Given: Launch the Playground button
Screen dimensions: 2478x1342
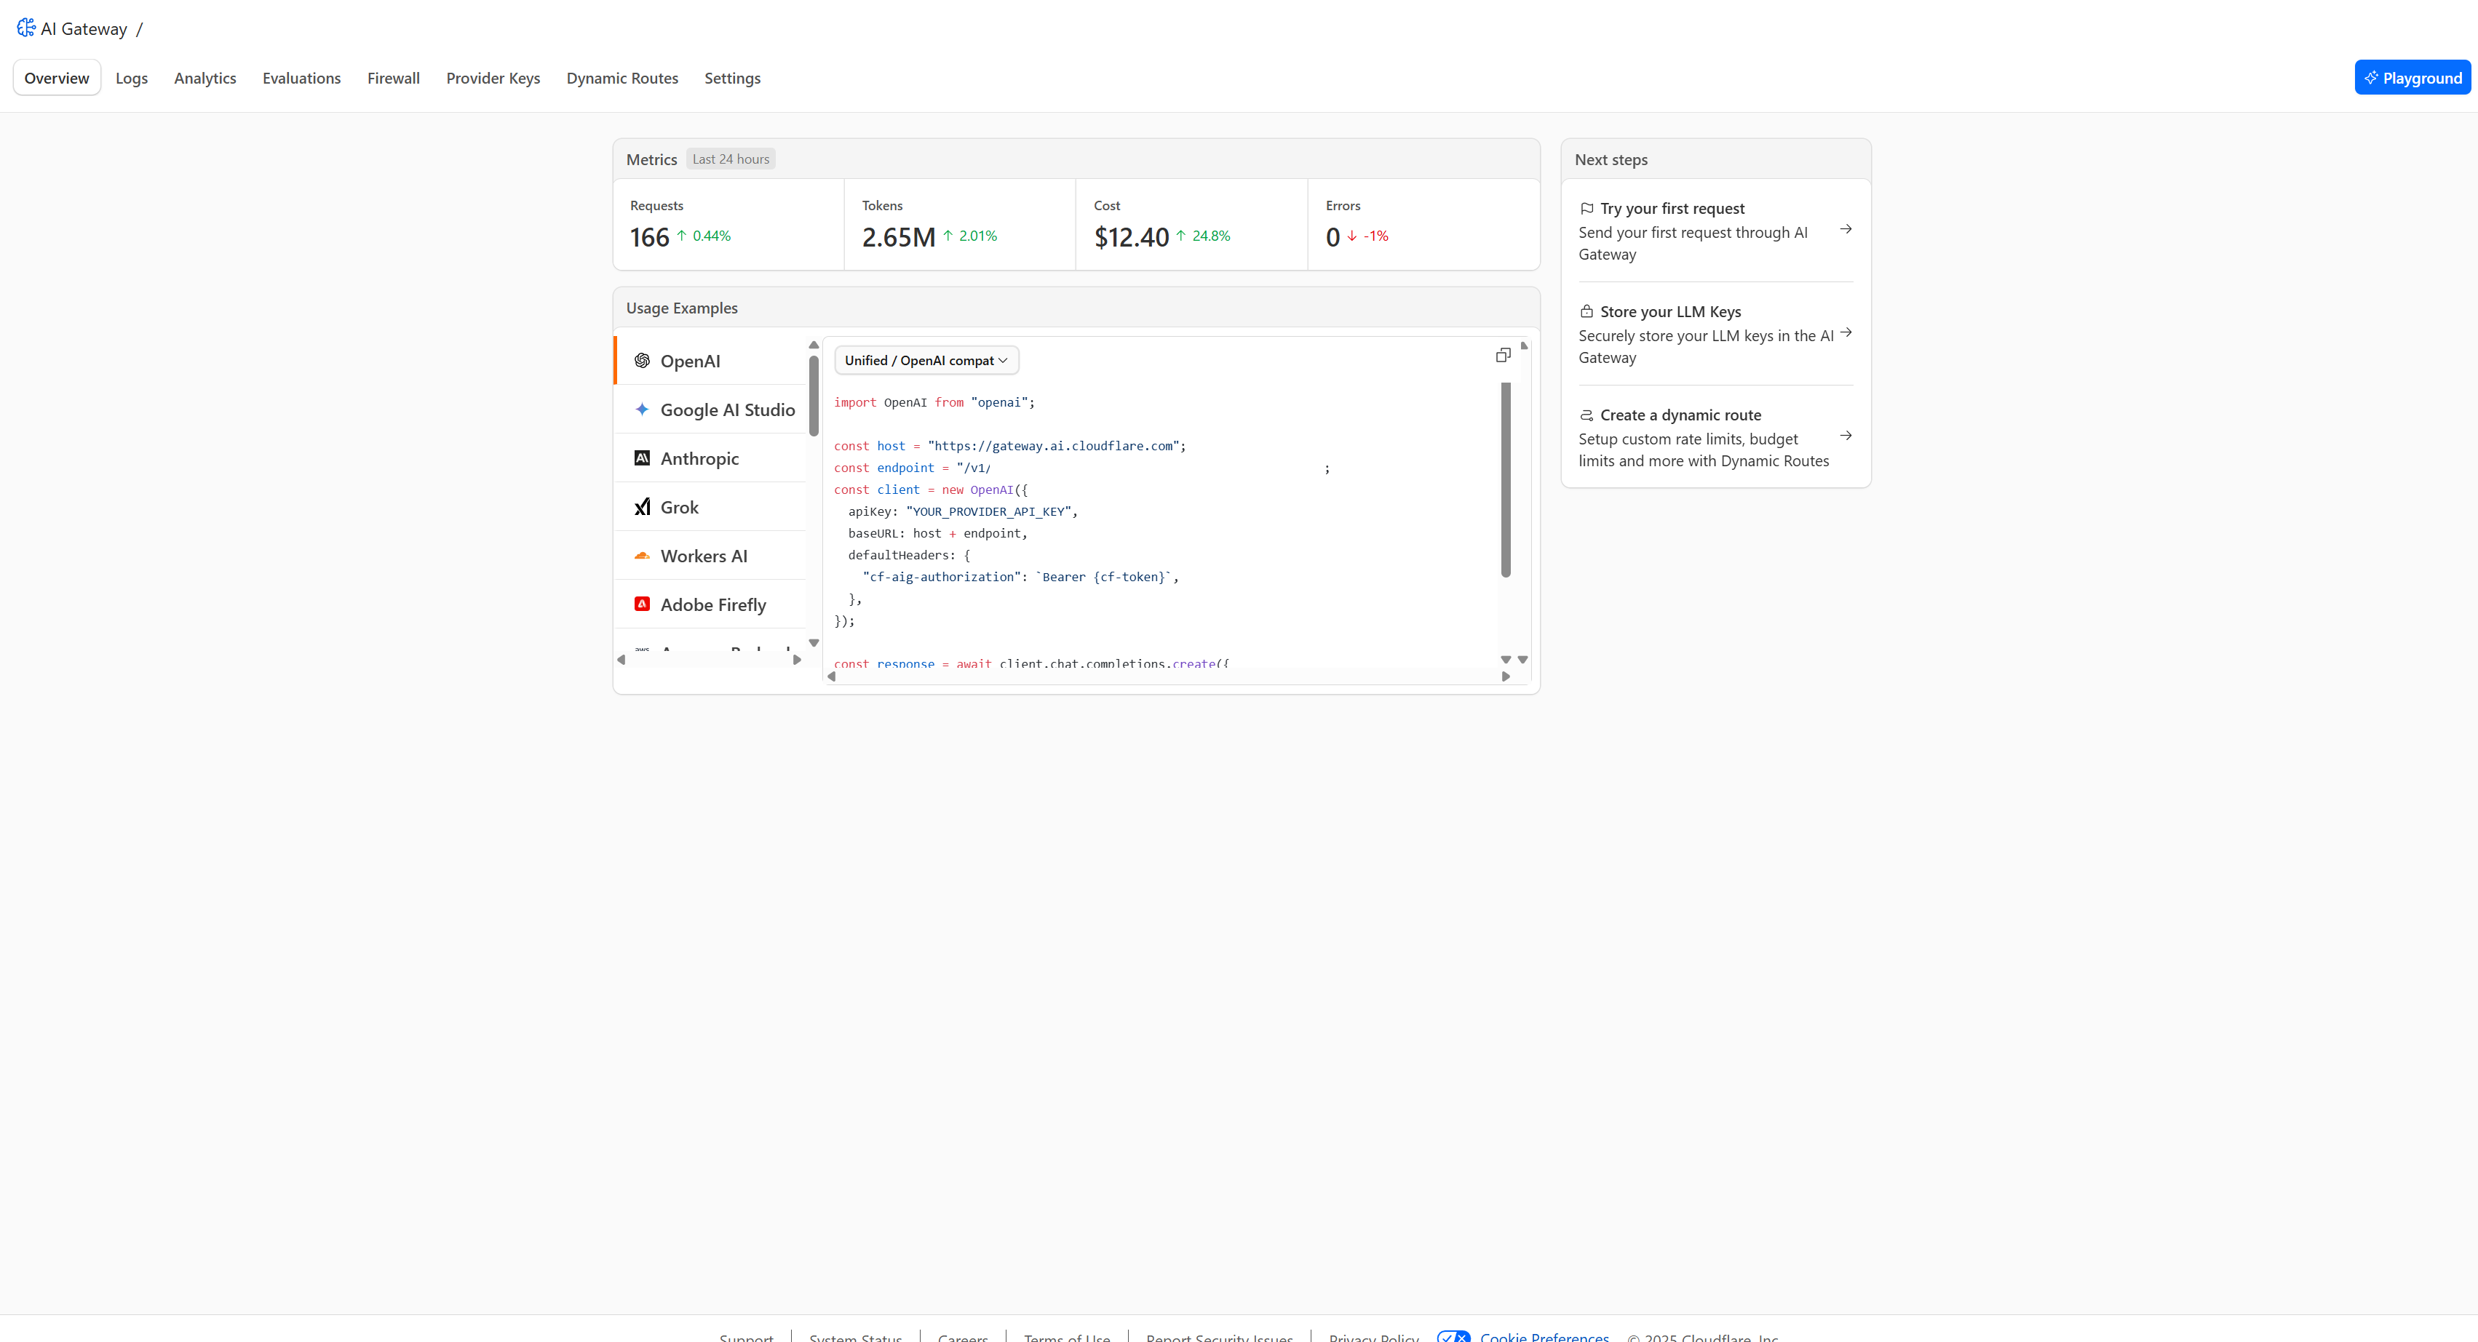Looking at the screenshot, I should click(2412, 79).
